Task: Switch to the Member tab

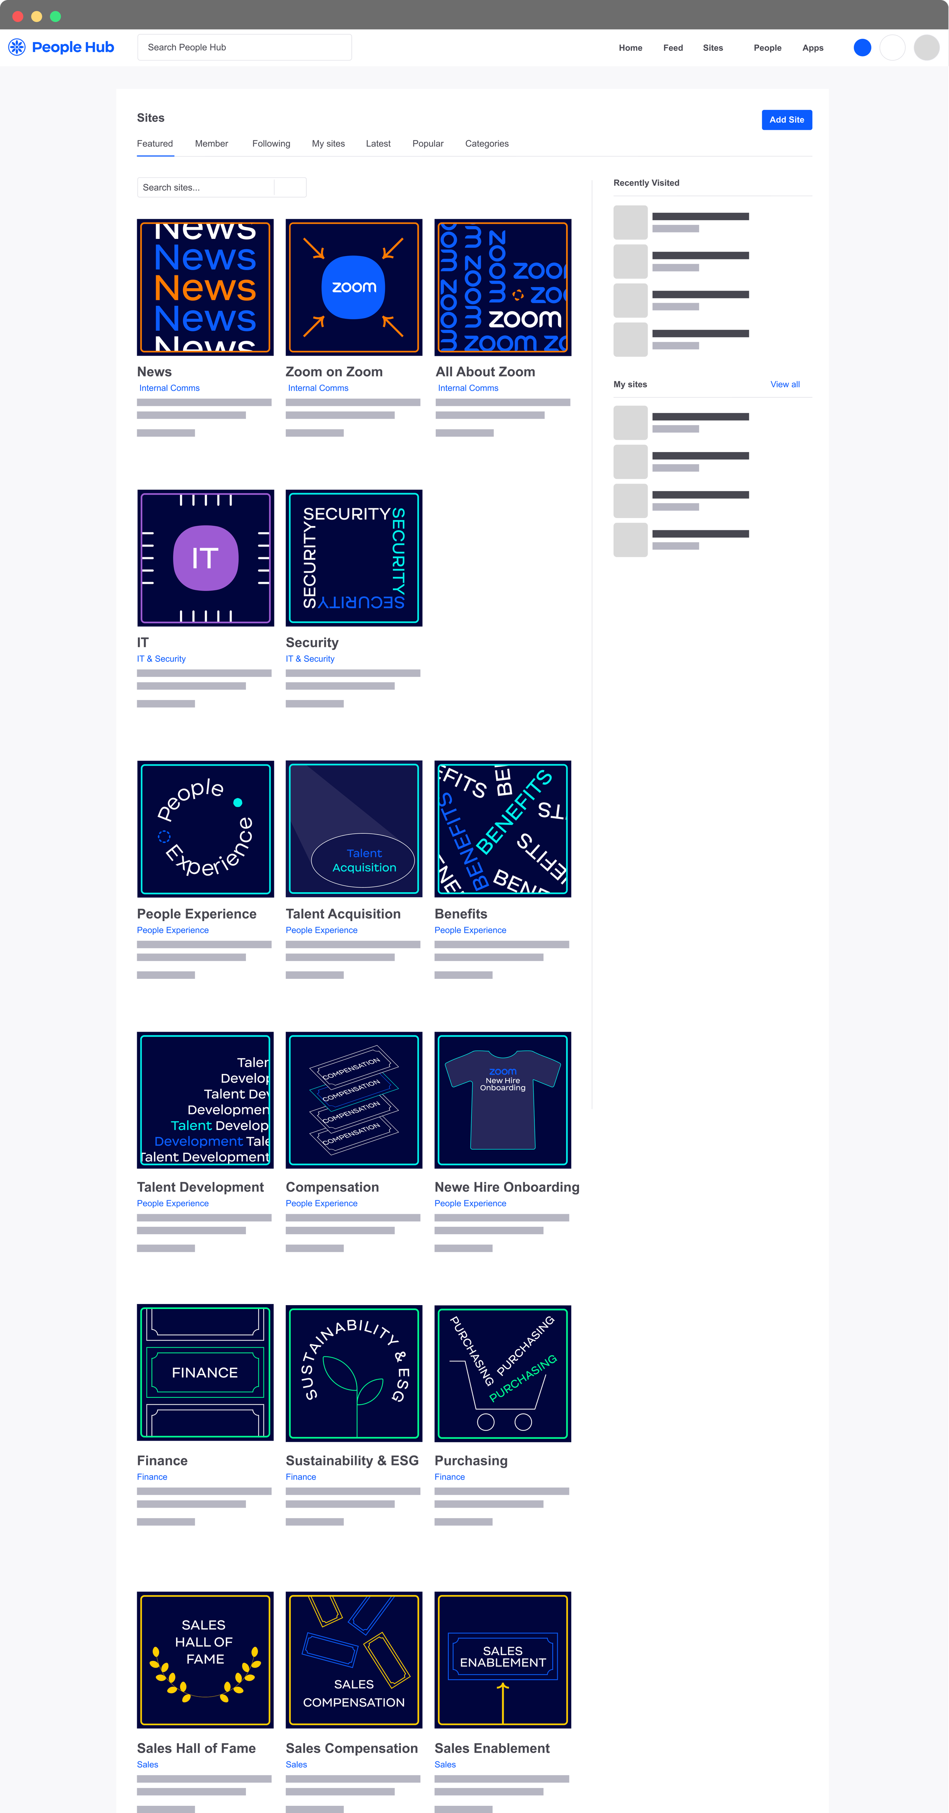Action: point(211,144)
